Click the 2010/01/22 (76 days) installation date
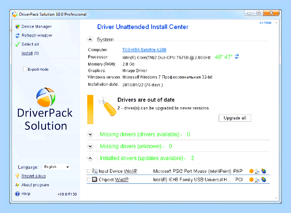Image resolution: width=291 pixels, height=213 pixels. click(x=143, y=85)
